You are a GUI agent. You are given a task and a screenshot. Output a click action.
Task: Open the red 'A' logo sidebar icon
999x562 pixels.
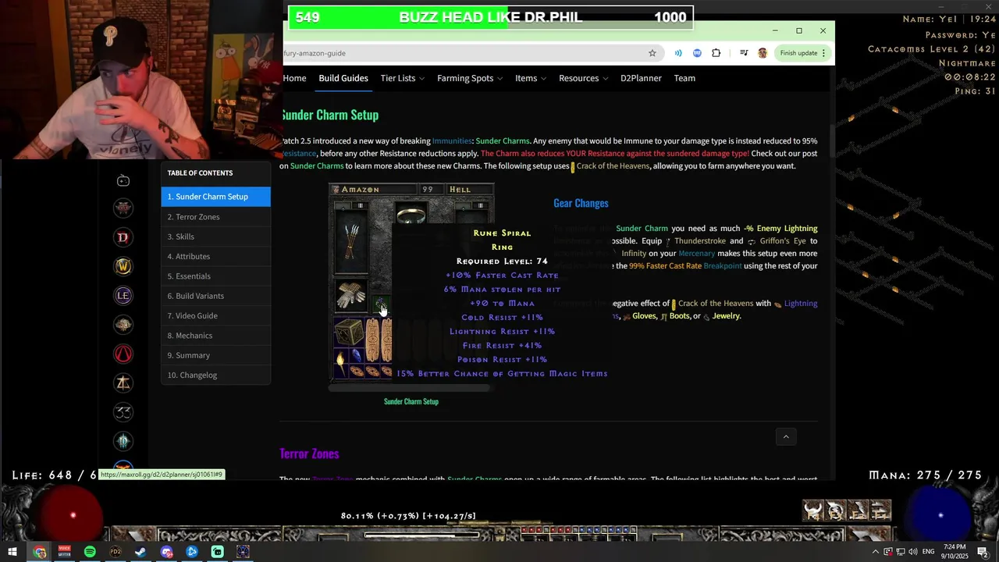coord(123,354)
